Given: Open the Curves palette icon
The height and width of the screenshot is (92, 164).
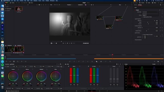Looking at the screenshot, I should [70, 62].
